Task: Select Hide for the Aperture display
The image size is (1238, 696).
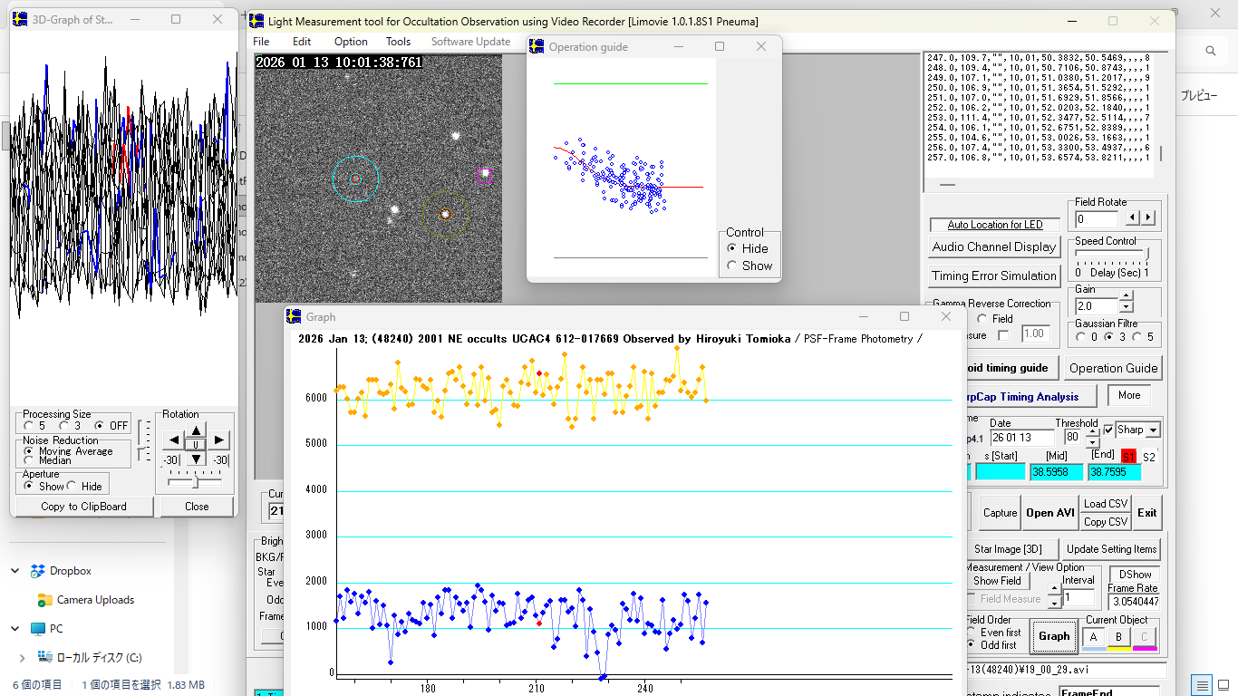Action: click(73, 487)
